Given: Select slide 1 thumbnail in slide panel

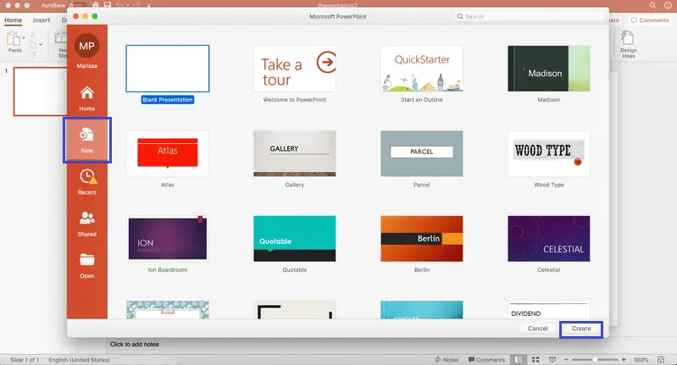Looking at the screenshot, I should click(40, 91).
